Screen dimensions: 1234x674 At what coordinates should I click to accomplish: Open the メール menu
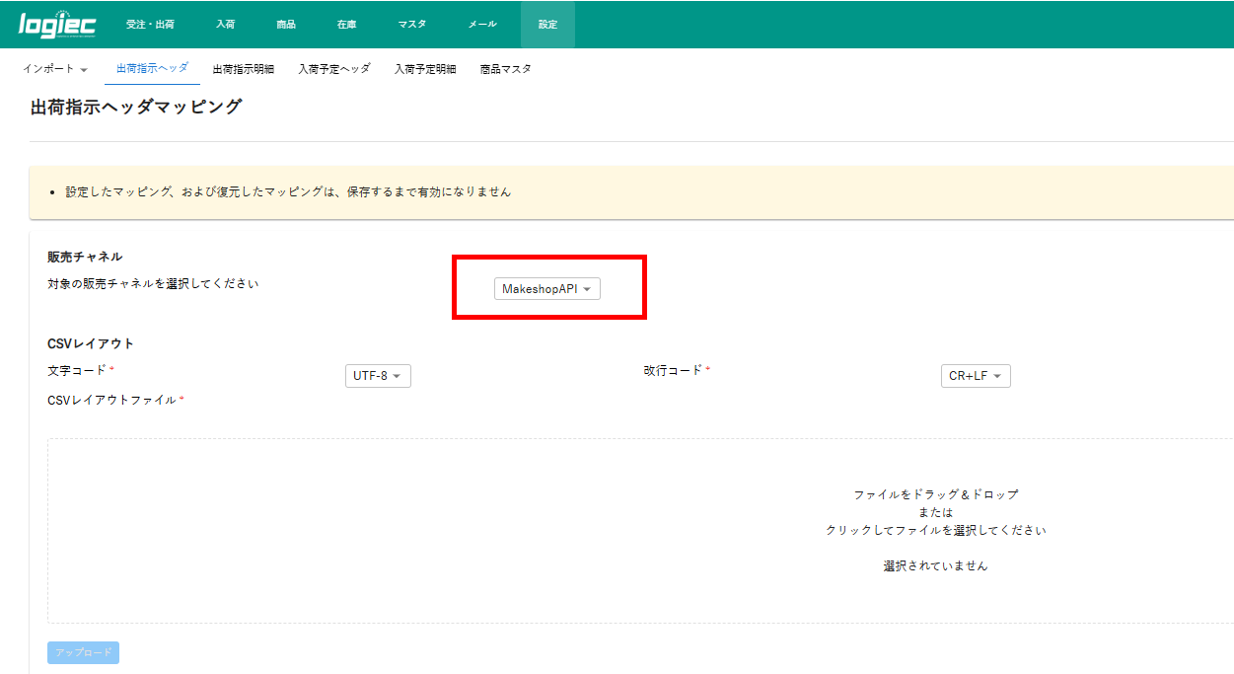click(482, 25)
